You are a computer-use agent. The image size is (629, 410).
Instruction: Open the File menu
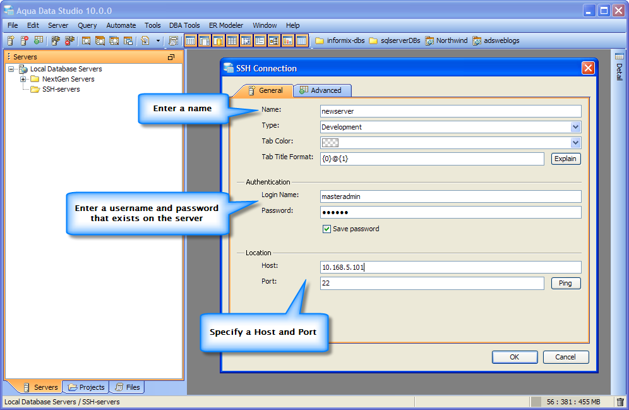[13, 25]
